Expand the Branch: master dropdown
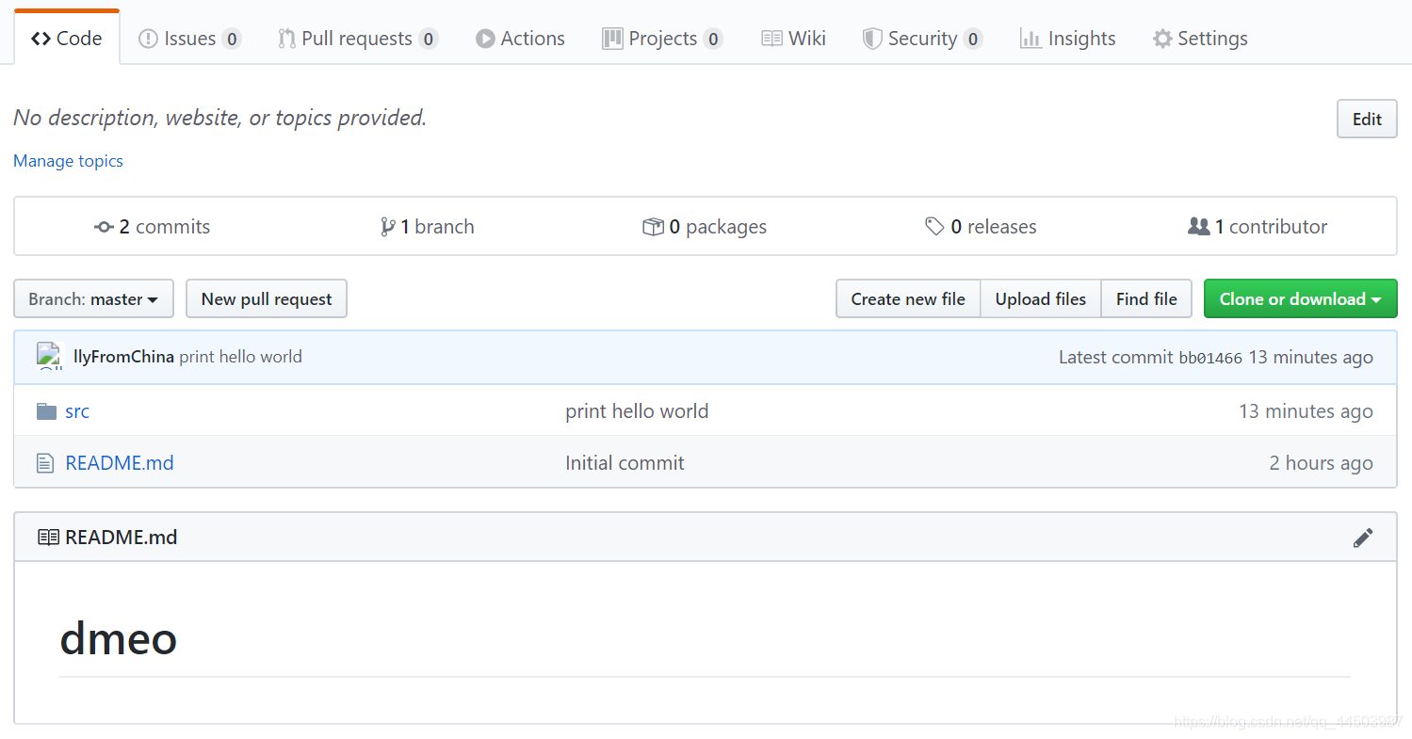The width and height of the screenshot is (1412, 739). coord(93,298)
